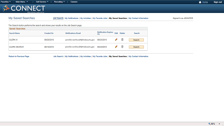The image size is (224, 126).
Task: Open the Favorites menu
Action: [x=6, y=2]
